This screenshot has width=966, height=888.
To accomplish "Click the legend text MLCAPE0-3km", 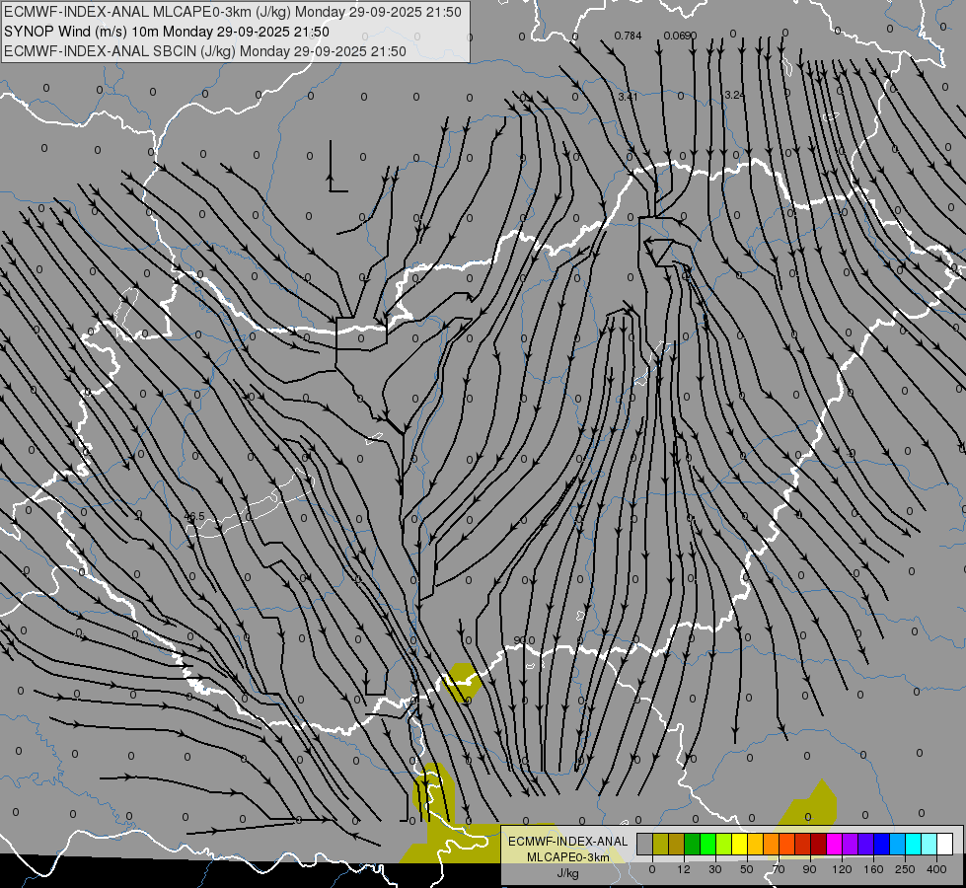I will [x=568, y=857].
